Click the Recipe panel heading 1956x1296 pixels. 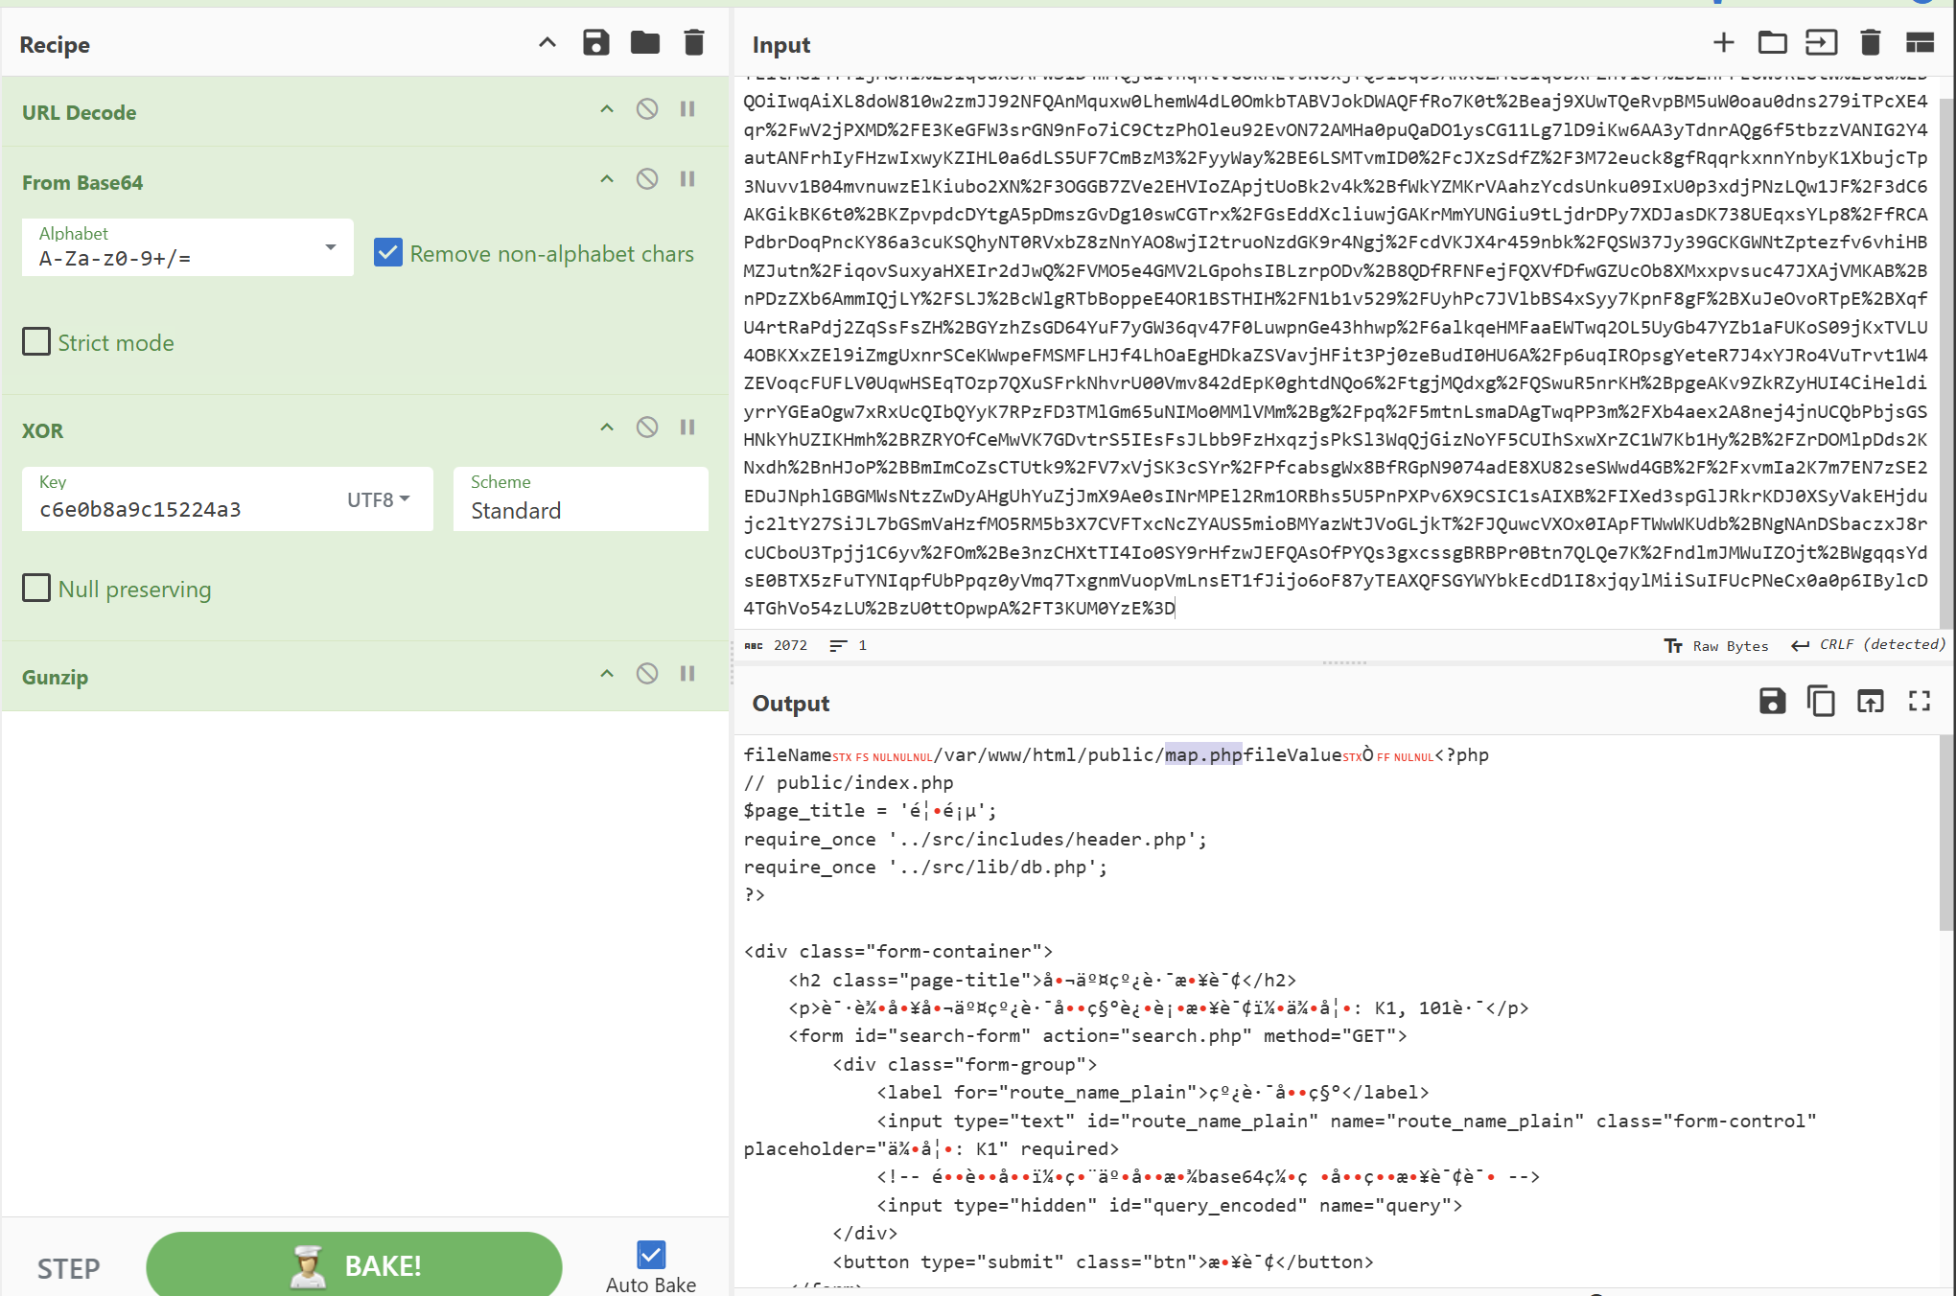(55, 44)
